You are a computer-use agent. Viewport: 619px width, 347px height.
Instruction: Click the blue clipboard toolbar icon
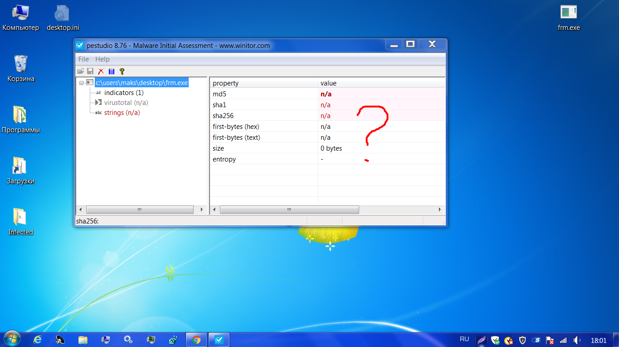click(x=111, y=71)
